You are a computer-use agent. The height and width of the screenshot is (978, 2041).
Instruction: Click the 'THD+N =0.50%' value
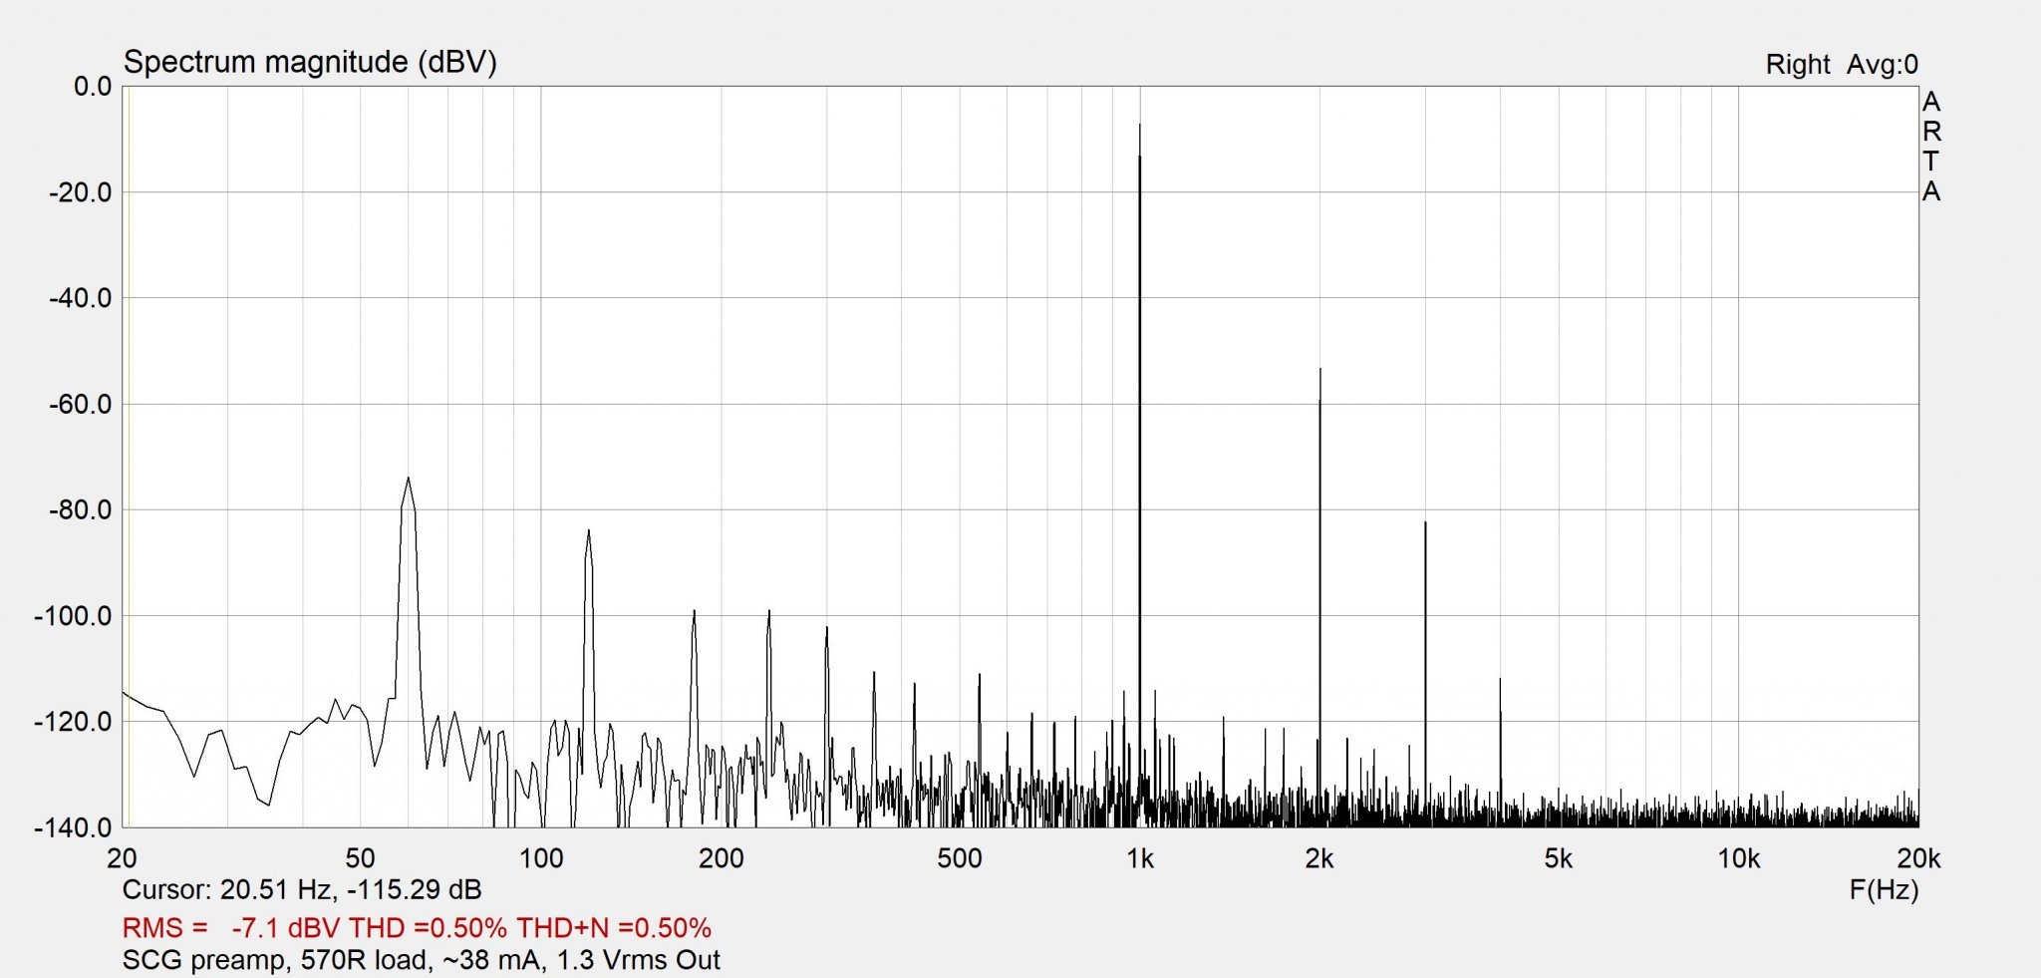613,928
